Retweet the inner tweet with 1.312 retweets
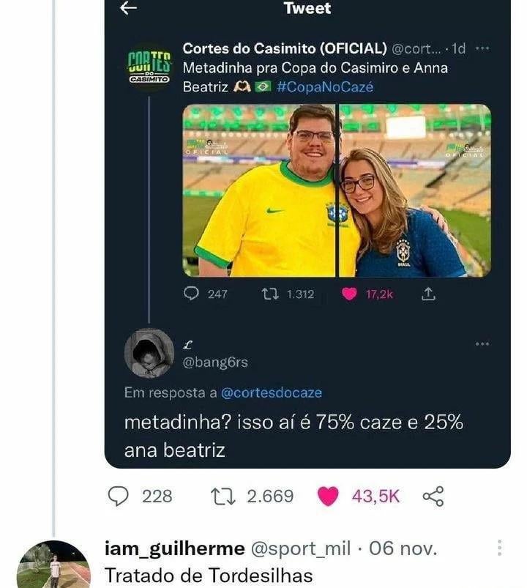The height and width of the screenshot is (588, 527). click(270, 294)
